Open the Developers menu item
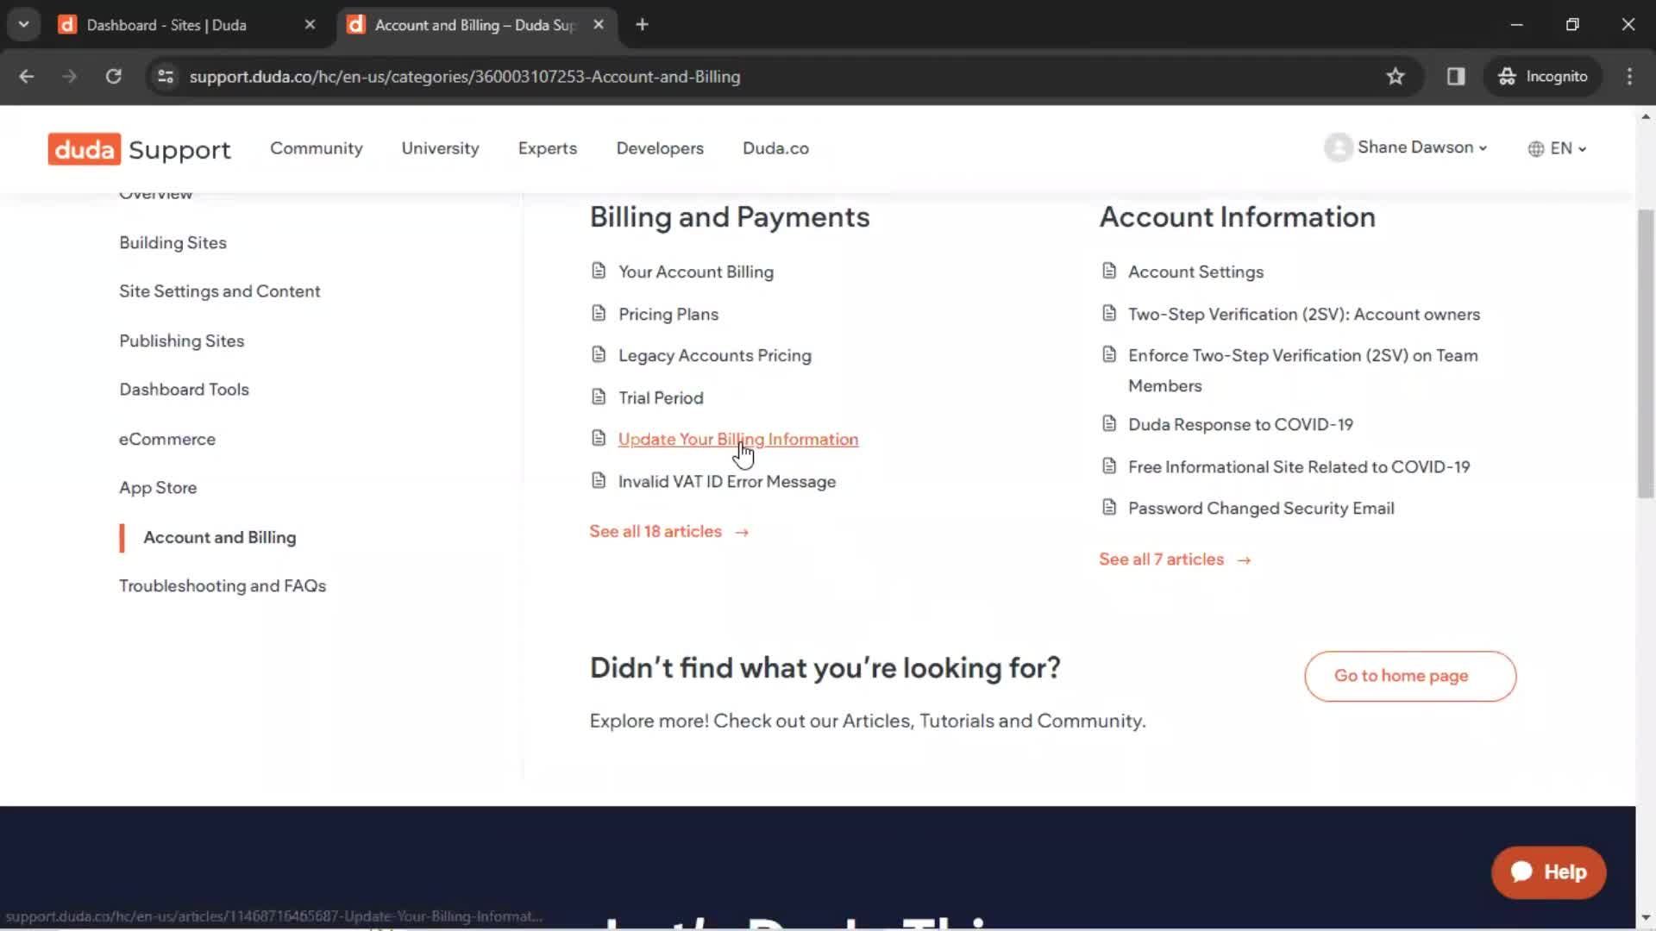This screenshot has width=1656, height=931. (x=660, y=148)
